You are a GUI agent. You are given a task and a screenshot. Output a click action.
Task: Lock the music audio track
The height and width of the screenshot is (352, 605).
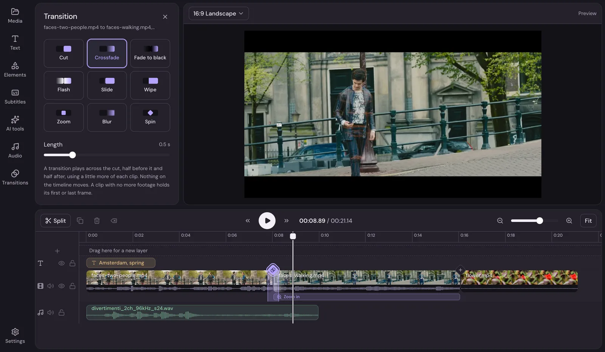pyautogui.click(x=61, y=312)
